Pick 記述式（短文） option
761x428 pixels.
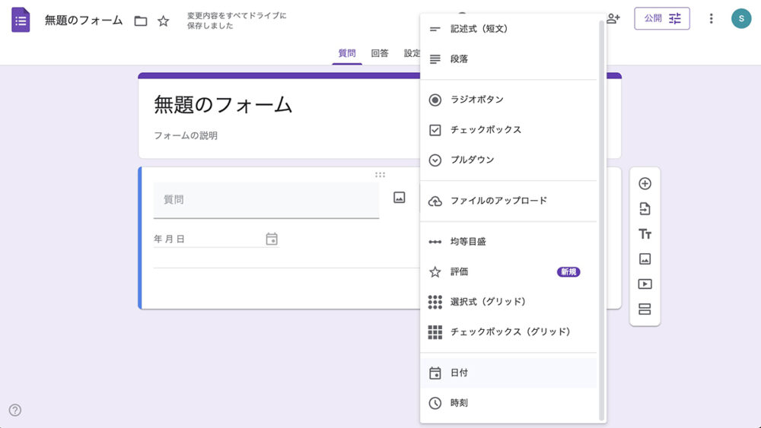pyautogui.click(x=478, y=29)
